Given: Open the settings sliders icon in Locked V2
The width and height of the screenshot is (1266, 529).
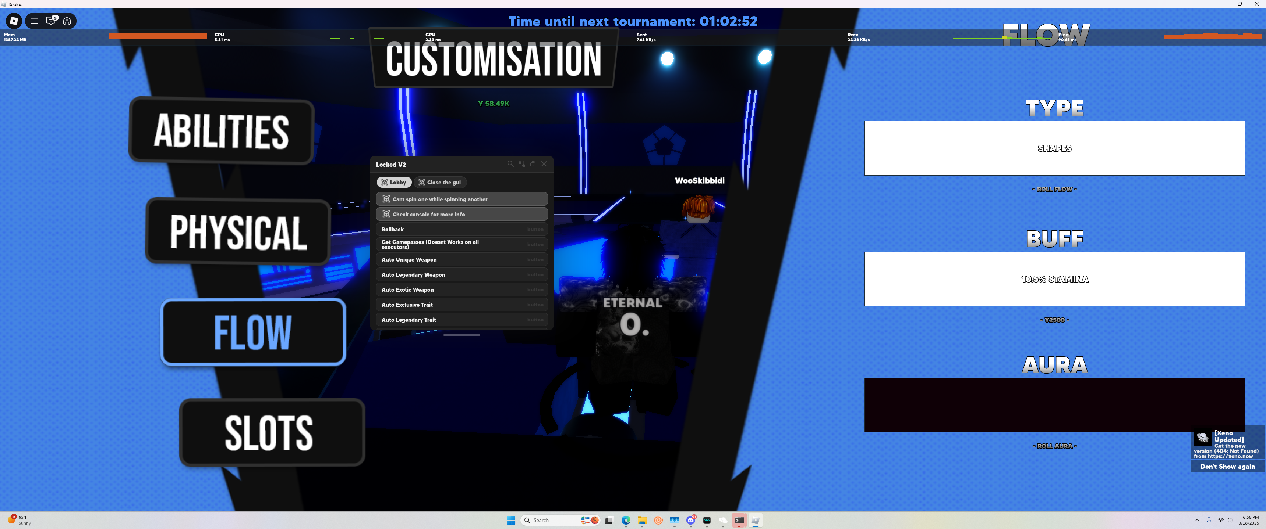Looking at the screenshot, I should [521, 164].
